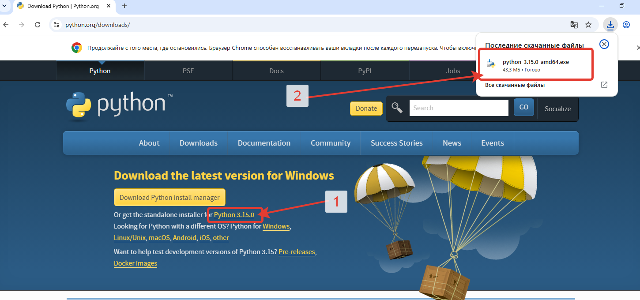Open the Community menu
The height and width of the screenshot is (300, 640).
tap(331, 143)
